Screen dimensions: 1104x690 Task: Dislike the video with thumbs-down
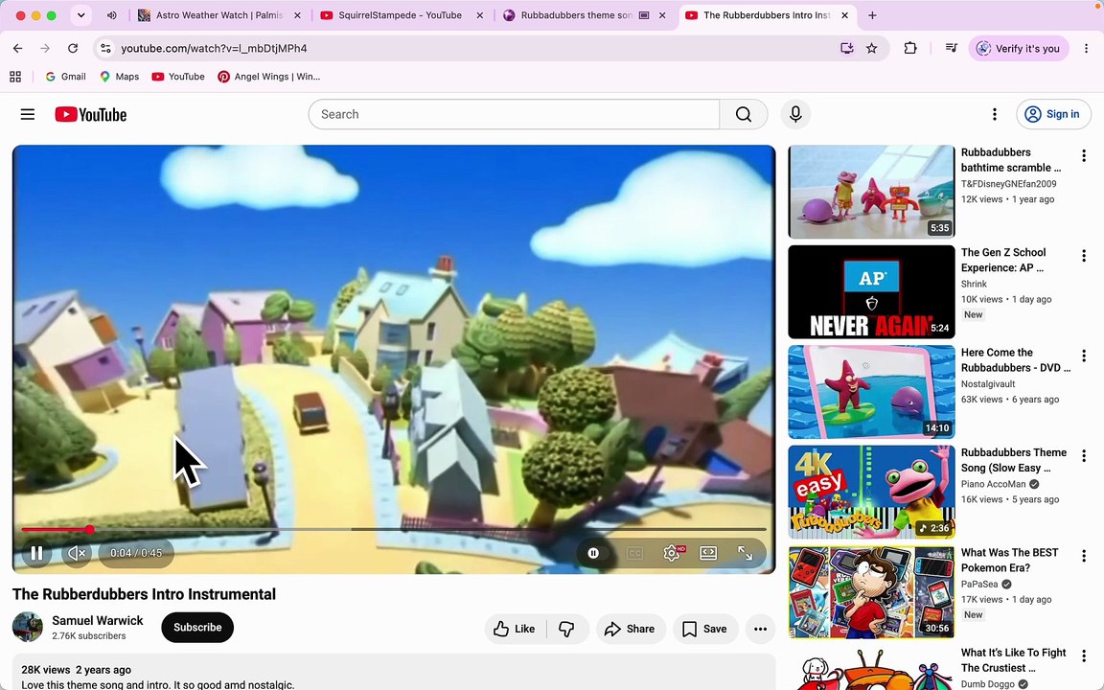click(566, 629)
